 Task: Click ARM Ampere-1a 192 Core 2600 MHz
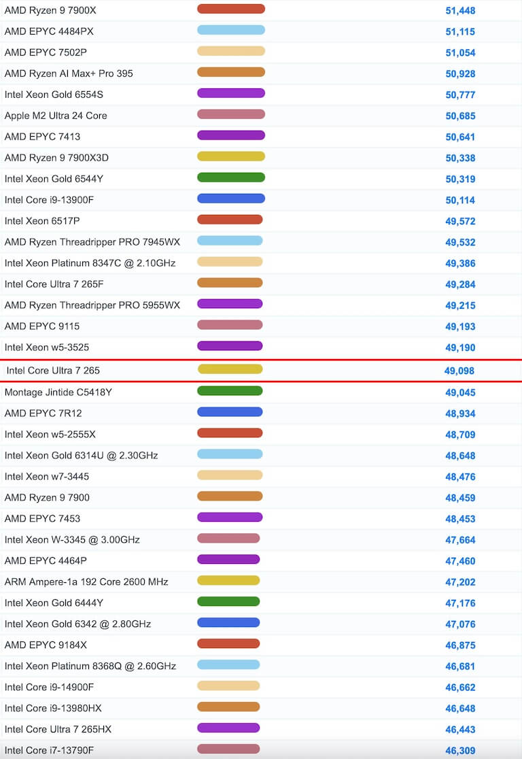(x=86, y=582)
